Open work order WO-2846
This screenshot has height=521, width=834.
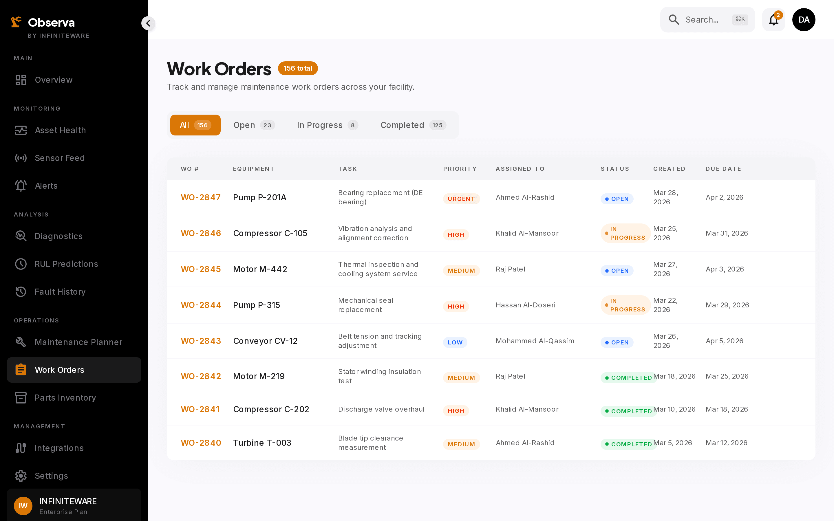[201, 233]
